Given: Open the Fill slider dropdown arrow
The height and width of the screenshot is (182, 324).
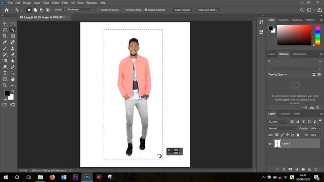Looking at the screenshot, I should [319, 135].
